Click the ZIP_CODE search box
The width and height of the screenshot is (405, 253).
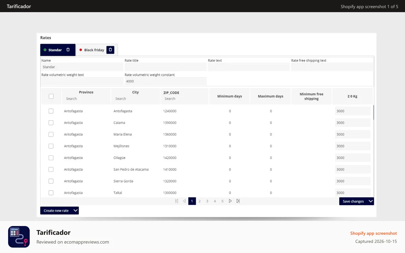(185, 99)
